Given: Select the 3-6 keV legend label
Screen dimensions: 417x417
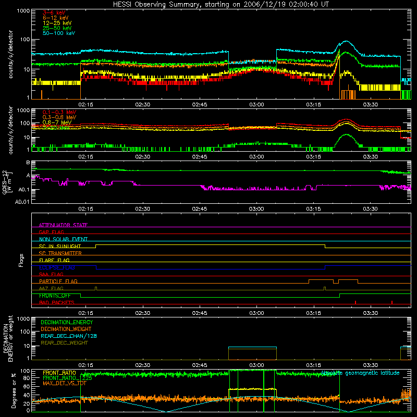Looking at the screenshot, I should (x=54, y=13).
